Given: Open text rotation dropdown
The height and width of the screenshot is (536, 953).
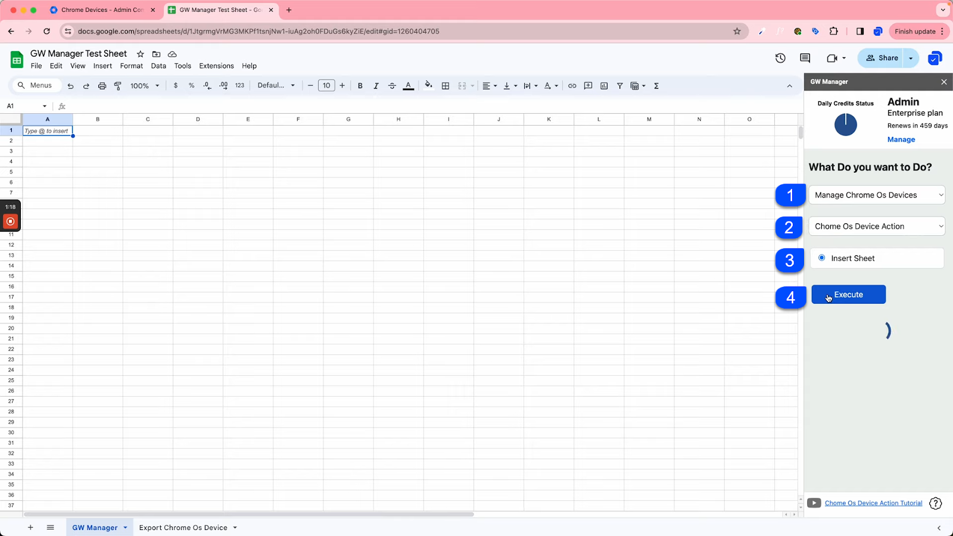Looking at the screenshot, I should click(551, 86).
